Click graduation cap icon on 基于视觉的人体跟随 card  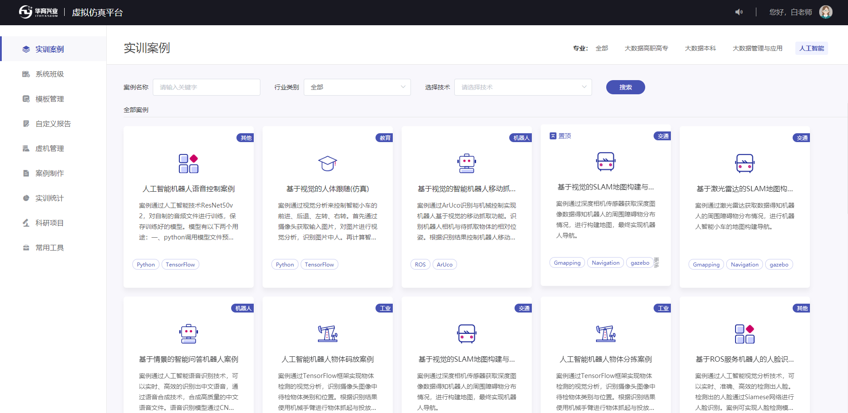click(x=328, y=163)
